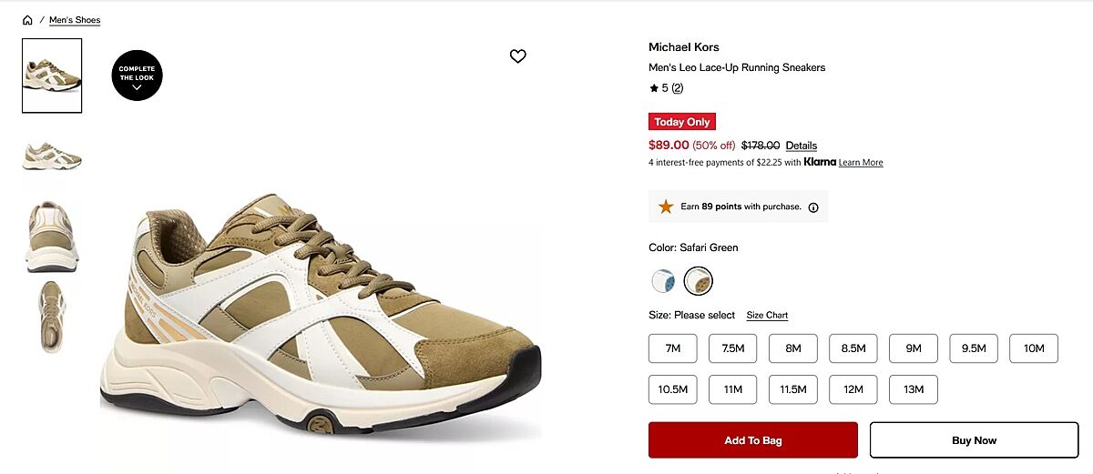This screenshot has height=474, width=1093.
Task: Click the home icon in breadcrumb
Action: 27,20
